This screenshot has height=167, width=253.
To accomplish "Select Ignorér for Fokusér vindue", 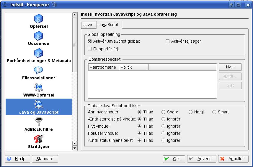I will pyautogui.click(x=163, y=133).
